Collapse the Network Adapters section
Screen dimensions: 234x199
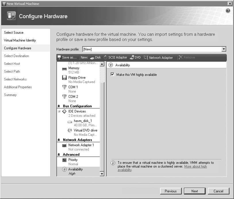pyautogui.click(x=59, y=140)
